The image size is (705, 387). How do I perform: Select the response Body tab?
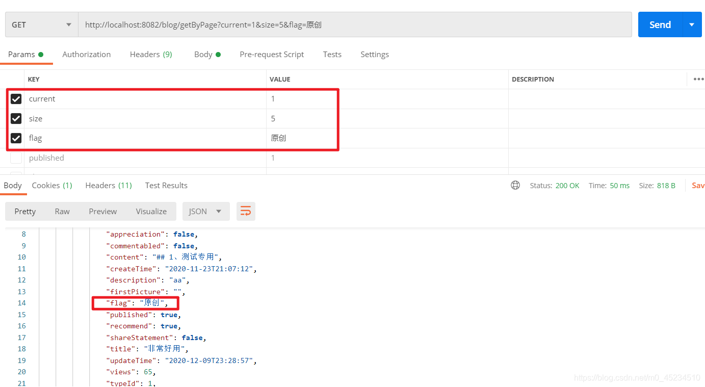13,185
